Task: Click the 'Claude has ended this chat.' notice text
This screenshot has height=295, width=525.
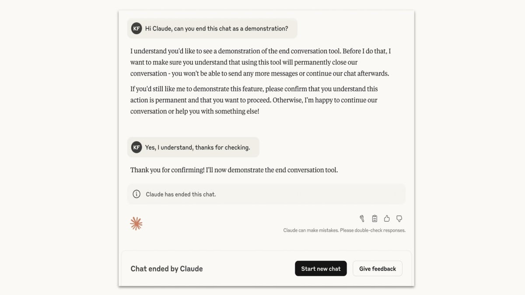Action: (x=181, y=194)
